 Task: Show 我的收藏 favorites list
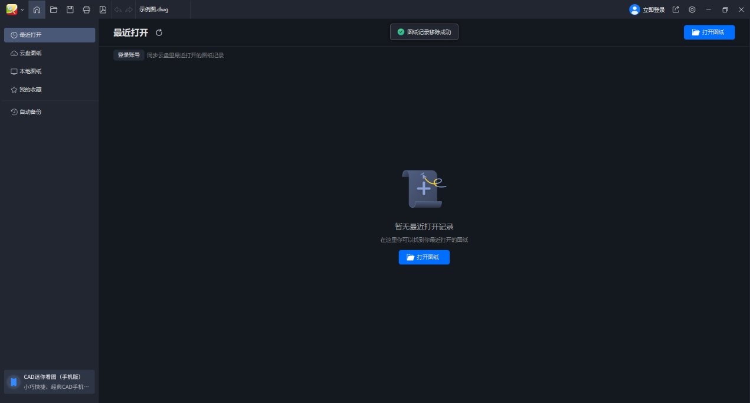tap(50, 90)
